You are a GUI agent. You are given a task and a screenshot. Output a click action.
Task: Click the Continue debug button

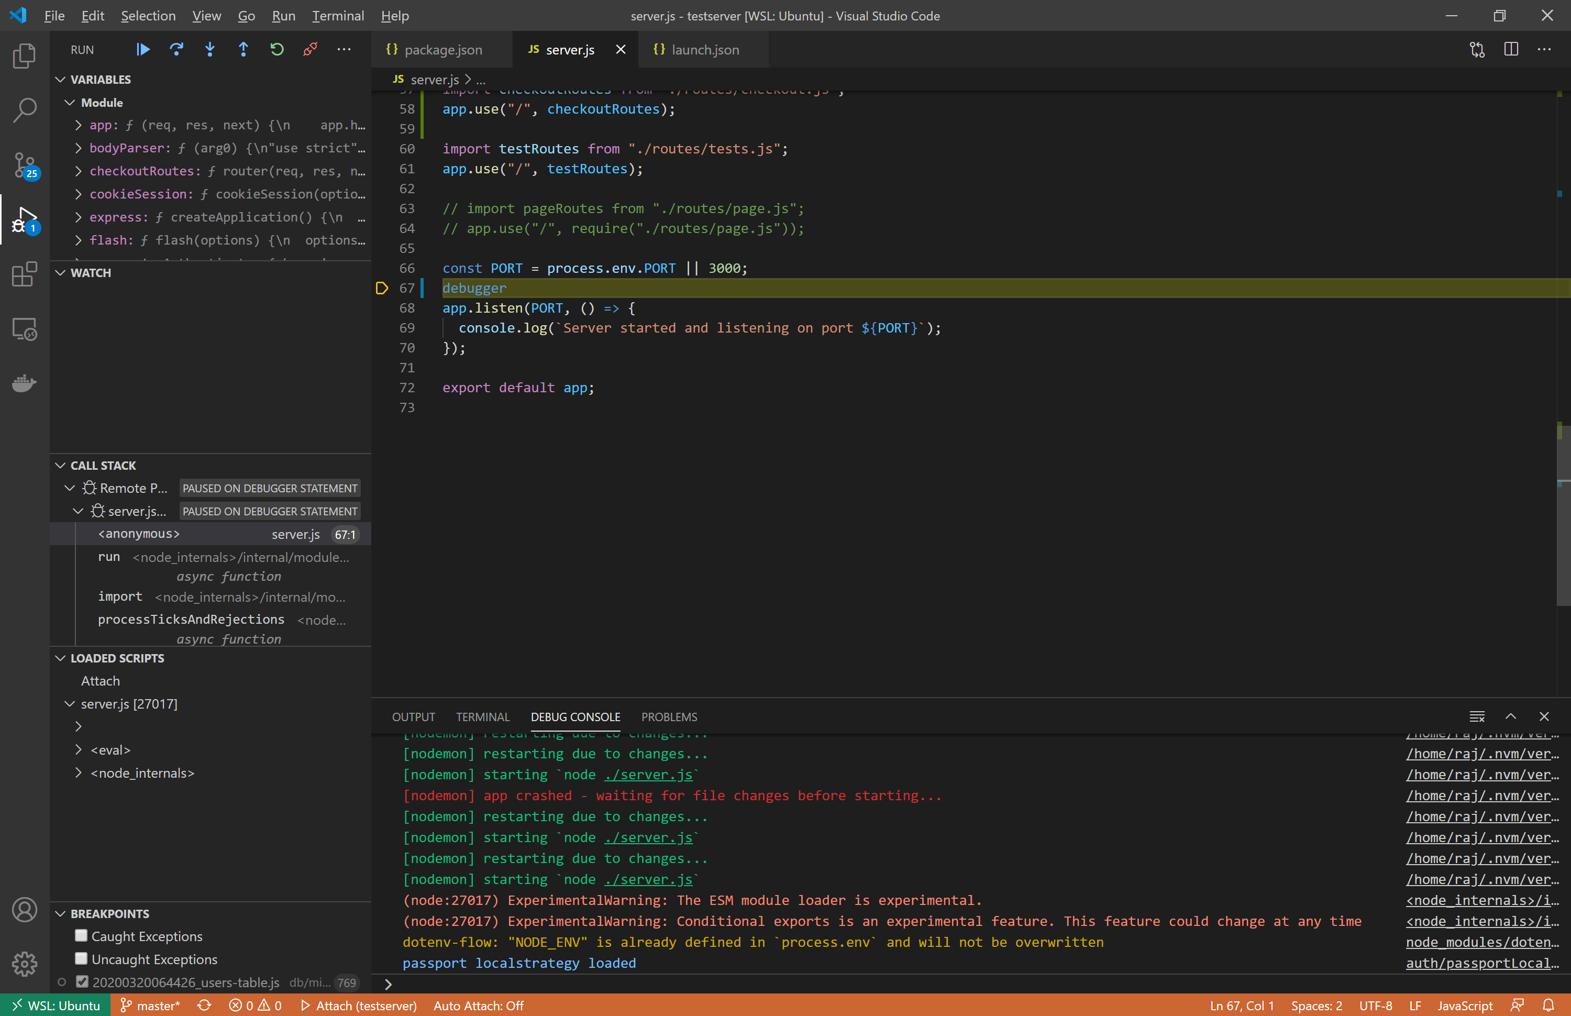[143, 49]
